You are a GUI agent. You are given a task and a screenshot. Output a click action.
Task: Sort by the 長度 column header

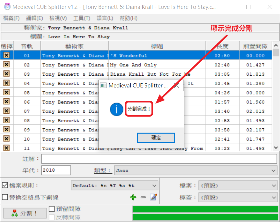tap(222, 46)
